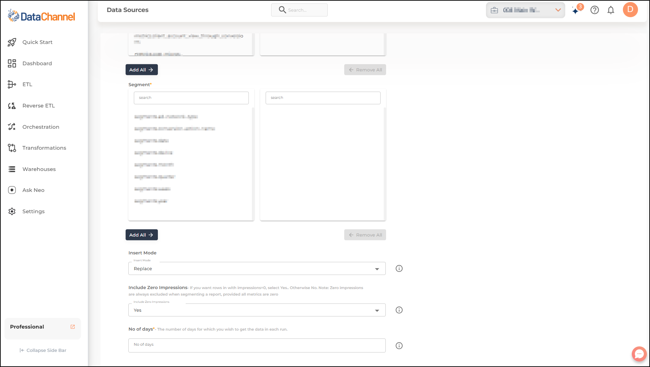This screenshot has width=650, height=367.
Task: Open Include Zero Impressions Yes dropdown
Action: pos(257,310)
